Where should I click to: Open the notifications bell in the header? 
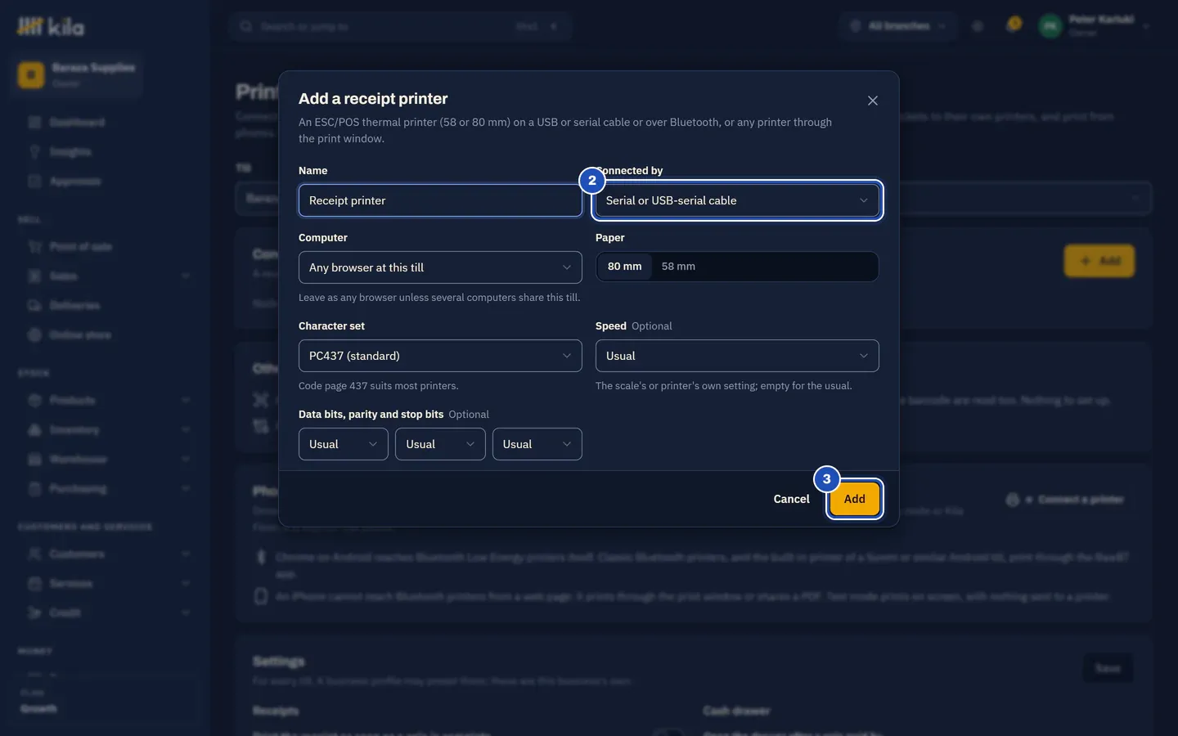(1014, 25)
